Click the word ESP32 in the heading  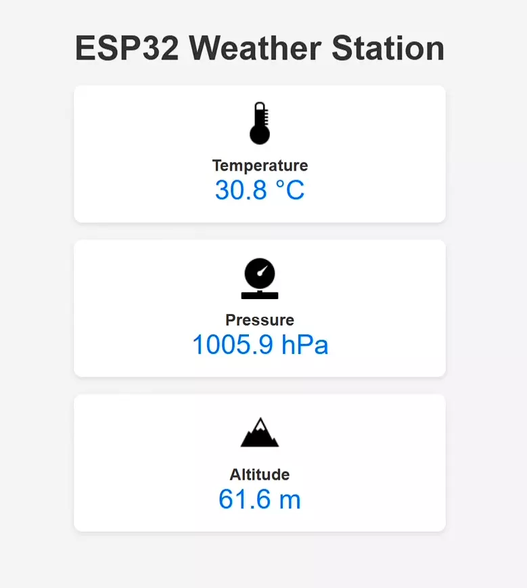coord(127,48)
